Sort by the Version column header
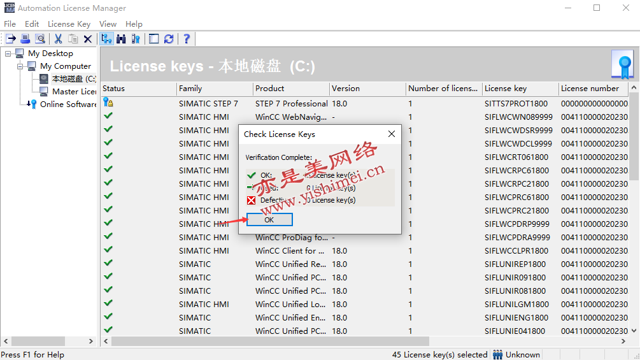This screenshot has height=360, width=640. [x=367, y=89]
